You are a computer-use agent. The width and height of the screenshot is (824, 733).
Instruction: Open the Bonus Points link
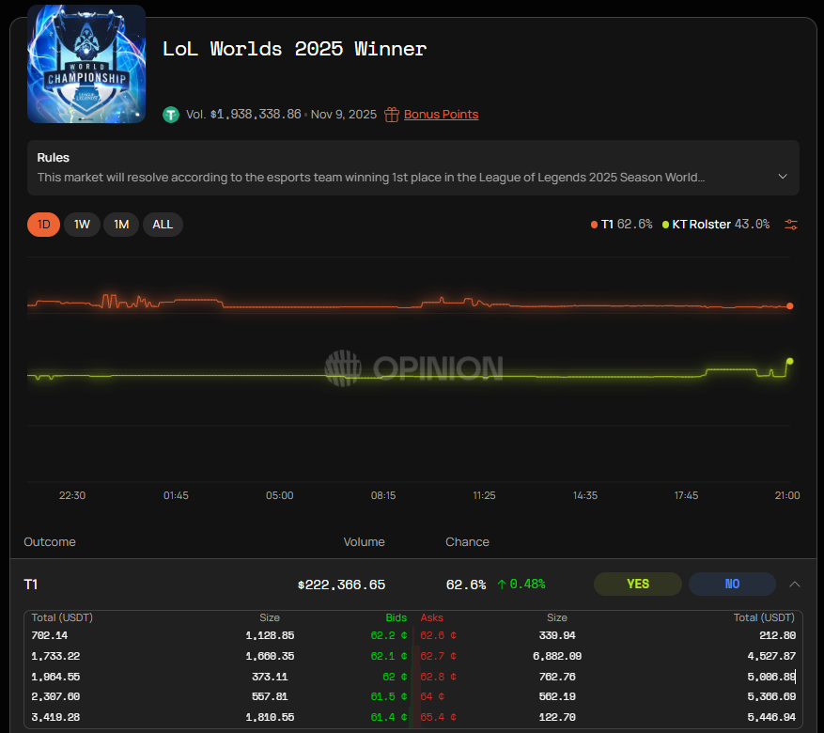pyautogui.click(x=441, y=115)
